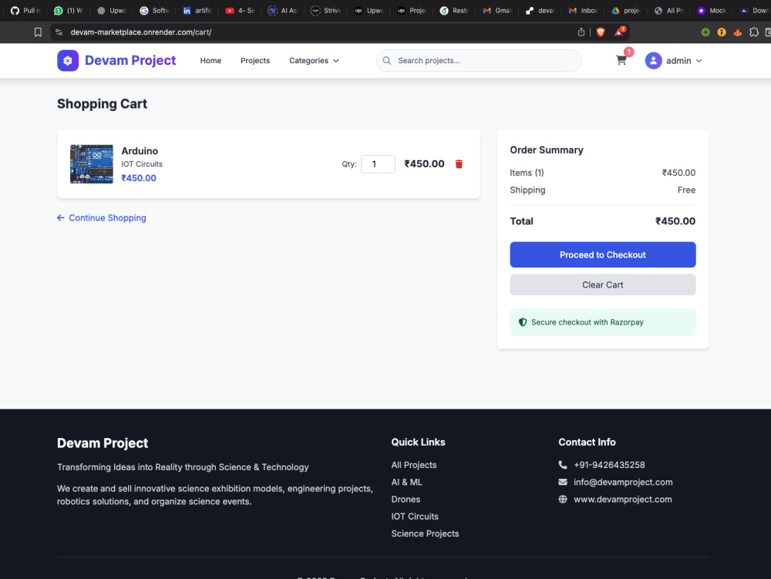The image size is (771, 579).
Task: Focus the Search projects input field
Action: tap(479, 60)
